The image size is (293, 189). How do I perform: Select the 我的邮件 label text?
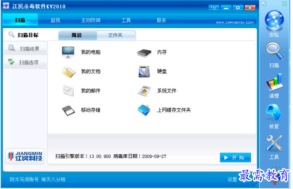point(91,91)
